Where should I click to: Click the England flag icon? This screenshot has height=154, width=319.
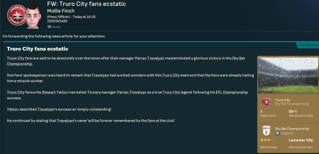coord(277,133)
